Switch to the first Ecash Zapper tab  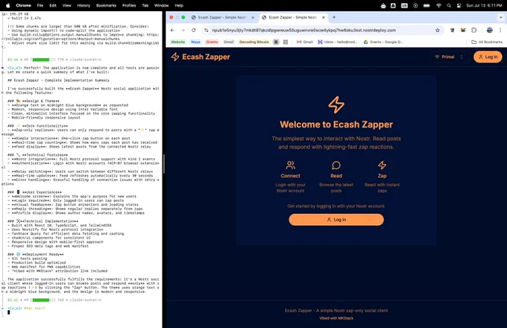coord(222,17)
